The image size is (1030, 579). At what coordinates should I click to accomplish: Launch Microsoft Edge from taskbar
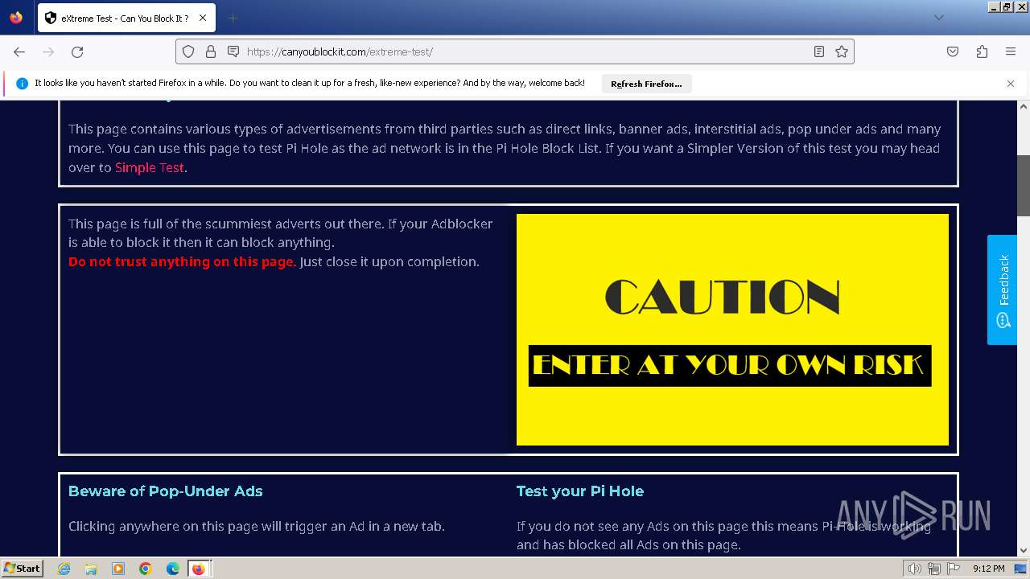click(x=172, y=569)
